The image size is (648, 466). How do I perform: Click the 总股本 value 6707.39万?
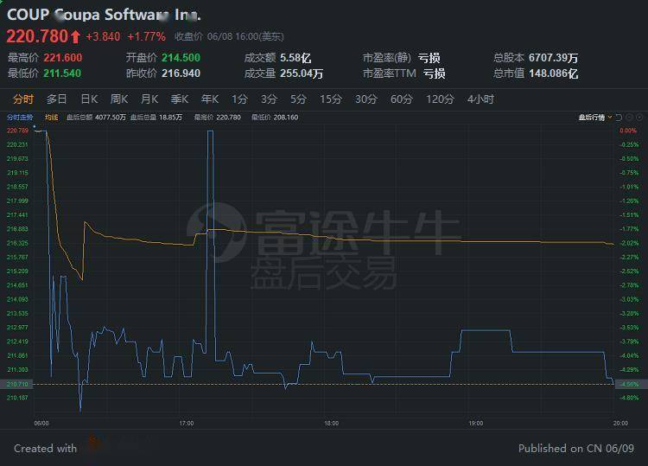coord(553,58)
